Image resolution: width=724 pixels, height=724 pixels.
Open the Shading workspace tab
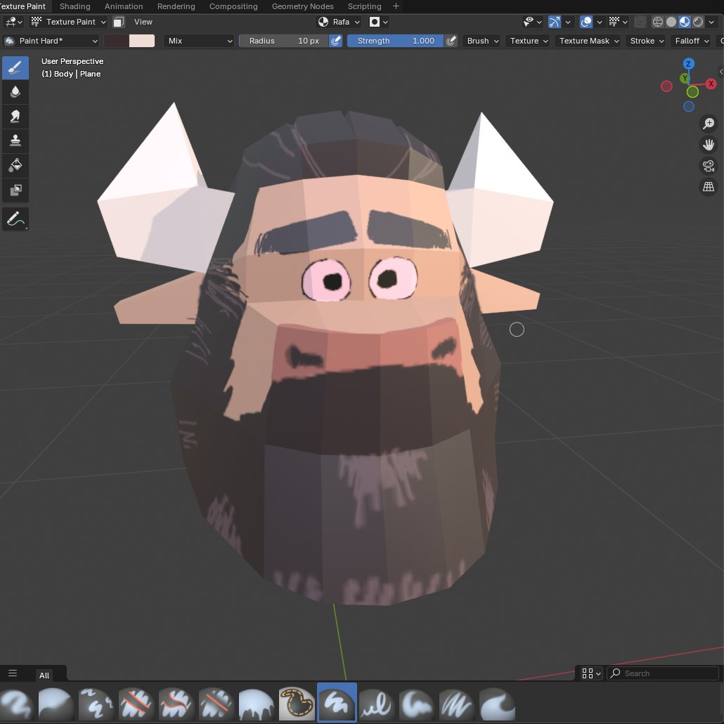tap(75, 6)
